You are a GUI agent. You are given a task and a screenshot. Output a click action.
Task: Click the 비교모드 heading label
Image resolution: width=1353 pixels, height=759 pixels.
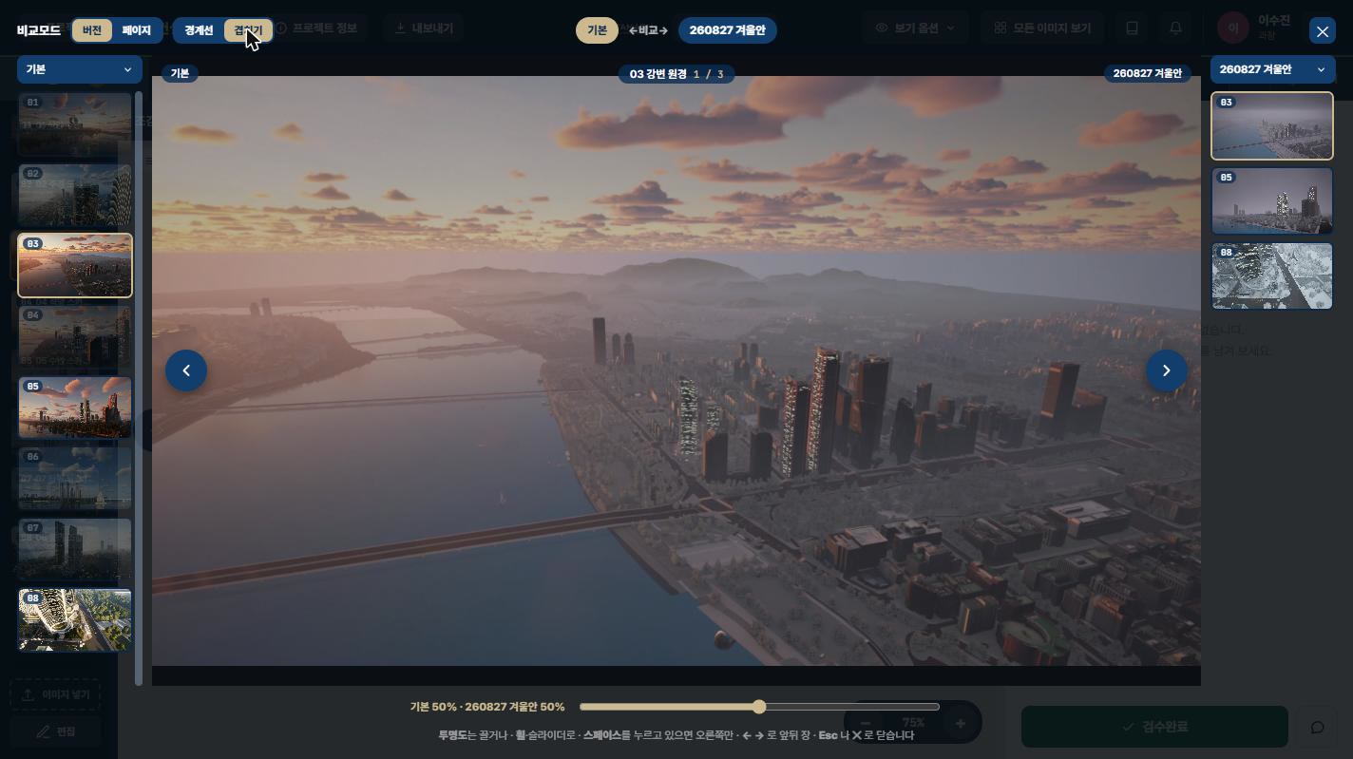tap(38, 30)
